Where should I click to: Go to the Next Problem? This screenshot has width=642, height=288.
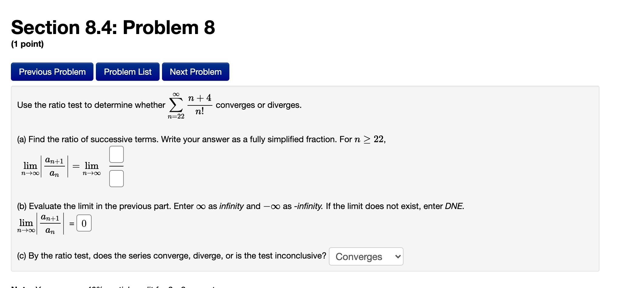pyautogui.click(x=195, y=72)
